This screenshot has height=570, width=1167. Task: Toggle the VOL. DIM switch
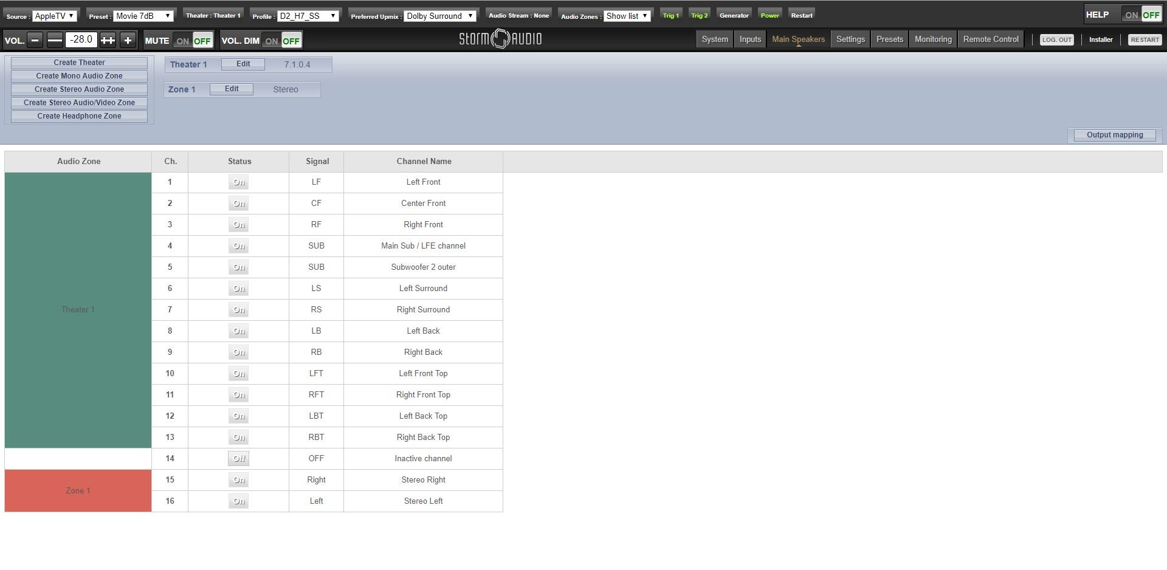click(282, 41)
